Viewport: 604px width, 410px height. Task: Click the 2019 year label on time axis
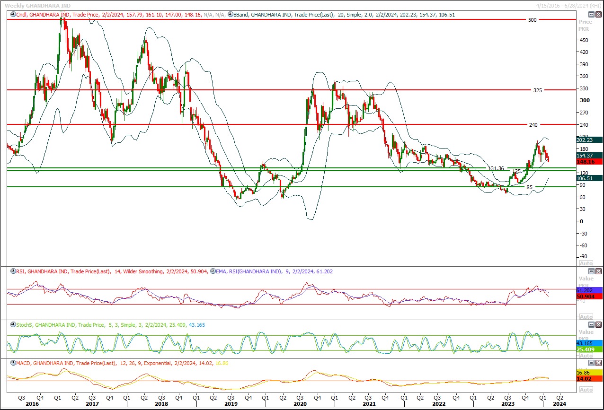point(231,404)
